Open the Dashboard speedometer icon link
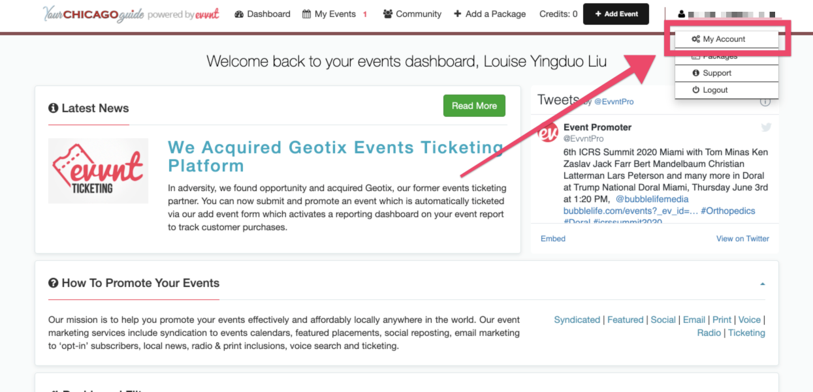Screen dimensions: 813x392 [x=239, y=14]
